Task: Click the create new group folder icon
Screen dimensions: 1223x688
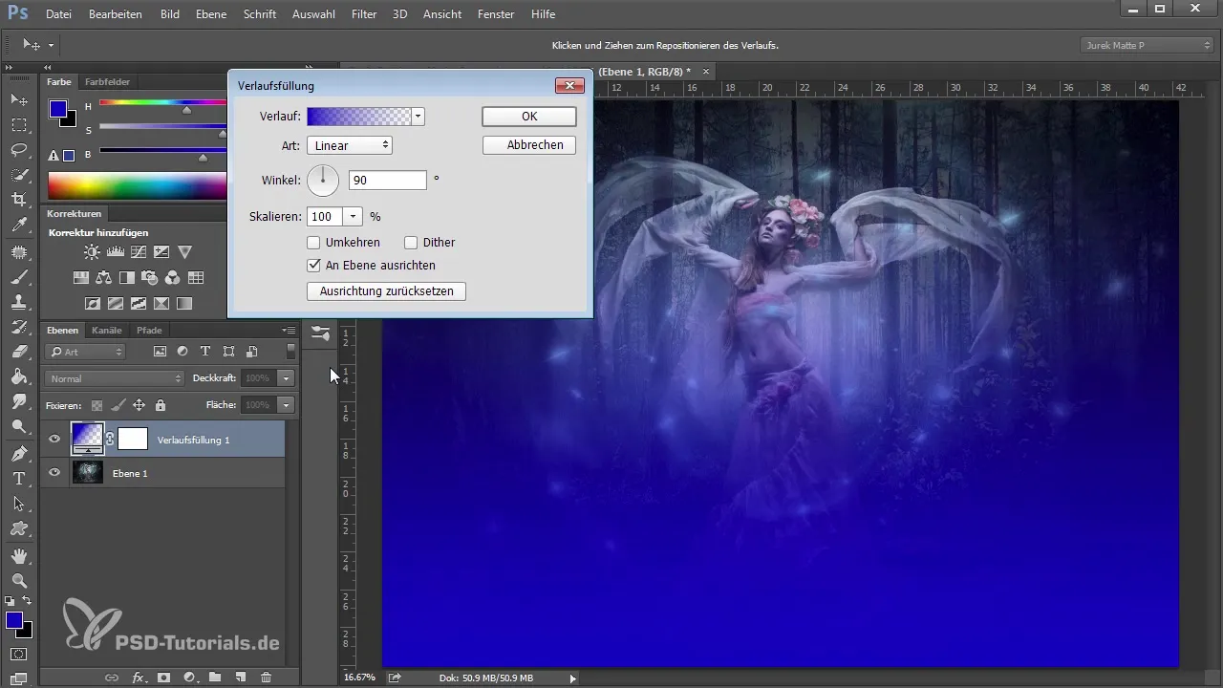Action: [x=215, y=677]
